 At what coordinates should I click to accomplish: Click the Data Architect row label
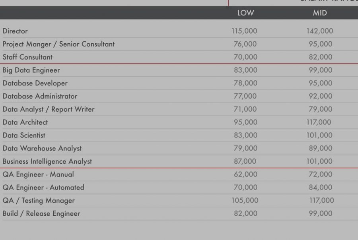pyautogui.click(x=25, y=122)
